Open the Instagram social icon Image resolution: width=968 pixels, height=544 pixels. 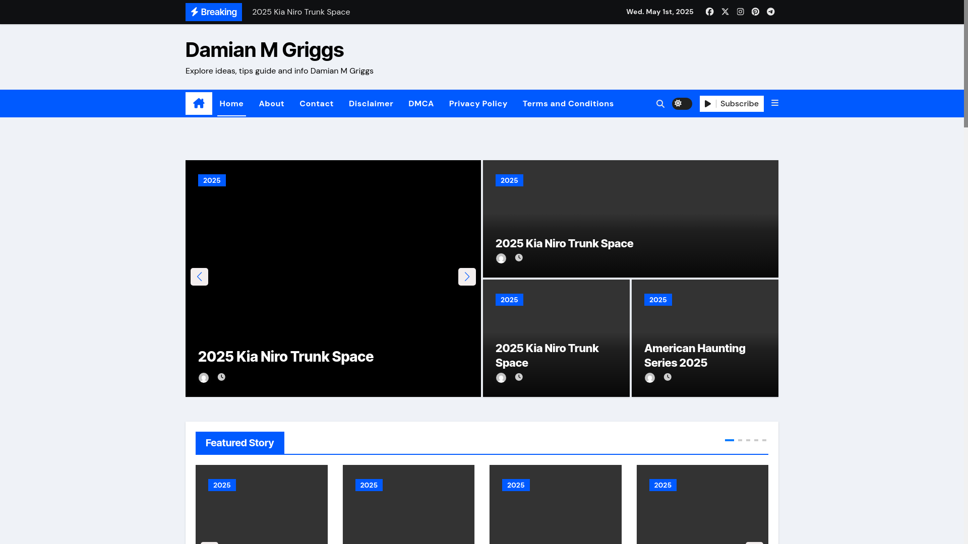click(x=740, y=12)
